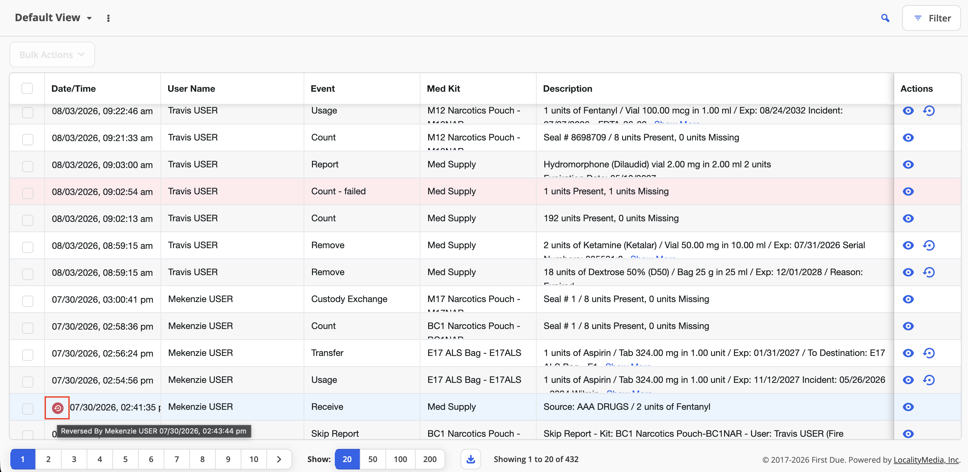The height and width of the screenshot is (472, 968).
Task: View details of the 09:03:00 am Report entry
Action: [908, 164]
